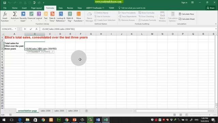The image size is (218, 123).
Task: Select the sales 2006 sheet tab
Action: click(x=45, y=111)
